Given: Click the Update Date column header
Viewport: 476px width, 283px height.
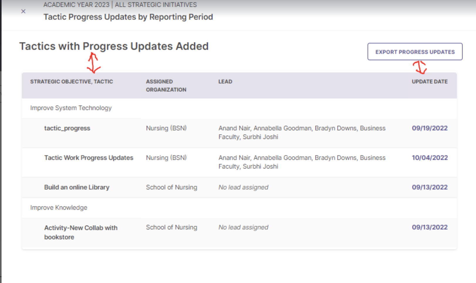Looking at the screenshot, I should (x=430, y=82).
